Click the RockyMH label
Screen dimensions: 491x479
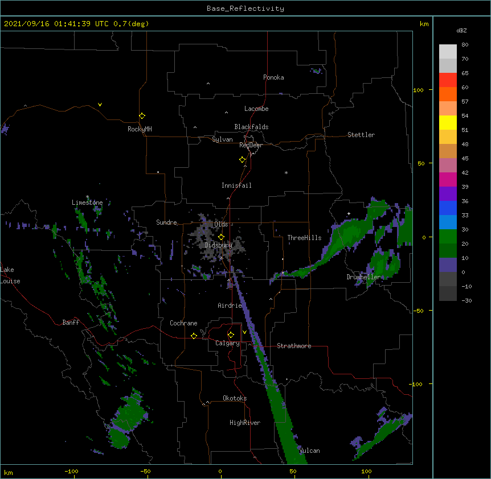pos(140,129)
